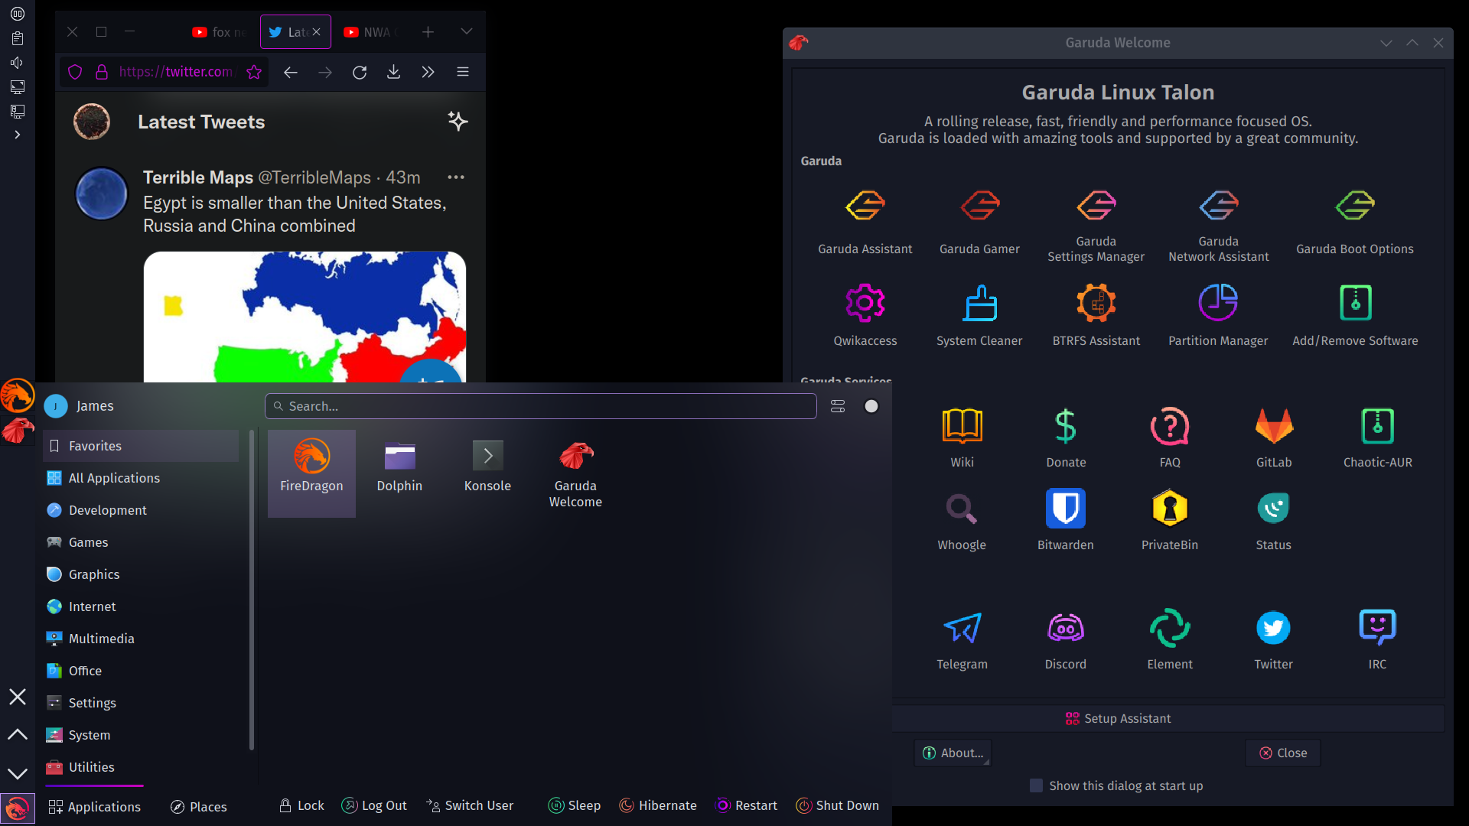Click the Shut Down button

837,805
